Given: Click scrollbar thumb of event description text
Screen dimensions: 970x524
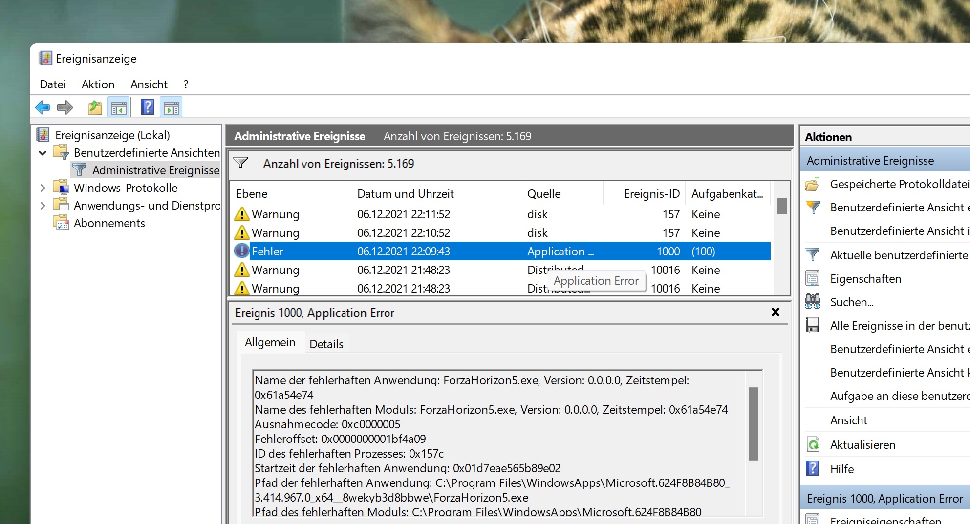Looking at the screenshot, I should (x=754, y=423).
